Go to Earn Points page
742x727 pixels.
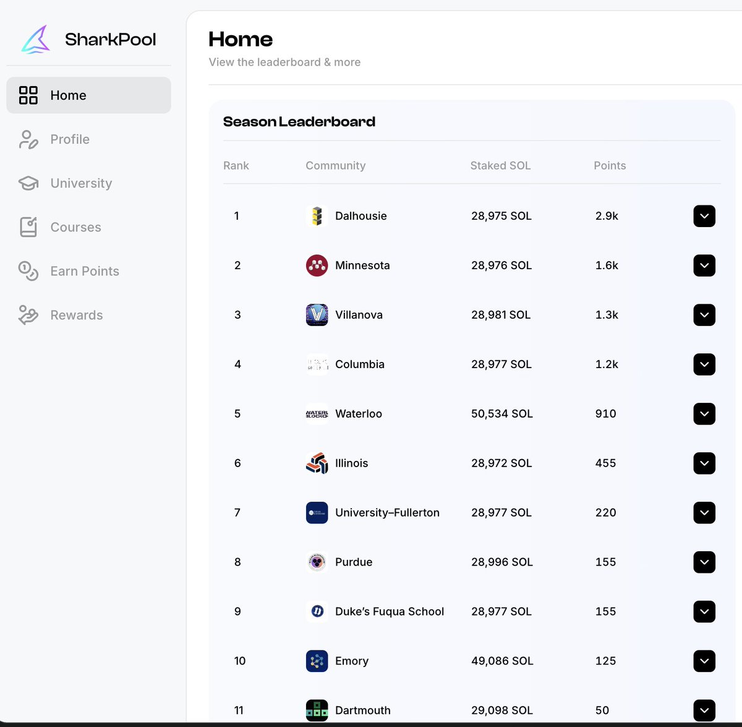click(x=88, y=271)
